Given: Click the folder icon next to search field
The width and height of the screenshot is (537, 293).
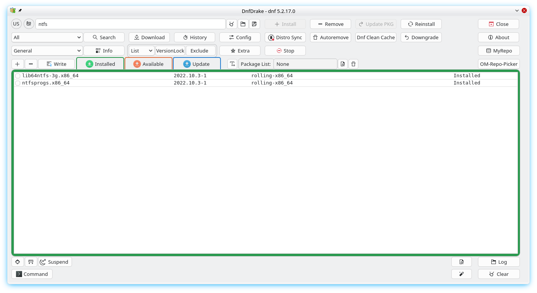Looking at the screenshot, I should pyautogui.click(x=243, y=24).
